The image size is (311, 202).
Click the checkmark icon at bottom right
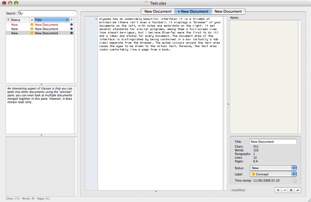[298, 190]
